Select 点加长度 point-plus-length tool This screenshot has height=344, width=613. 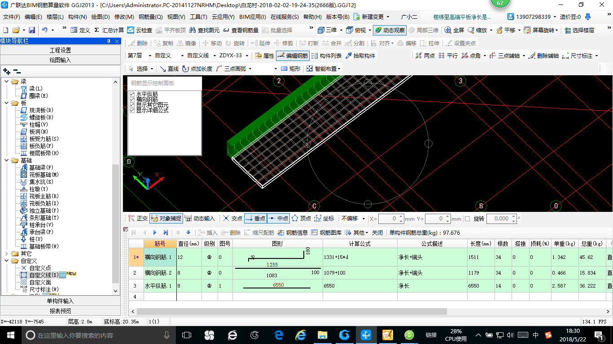(197, 69)
